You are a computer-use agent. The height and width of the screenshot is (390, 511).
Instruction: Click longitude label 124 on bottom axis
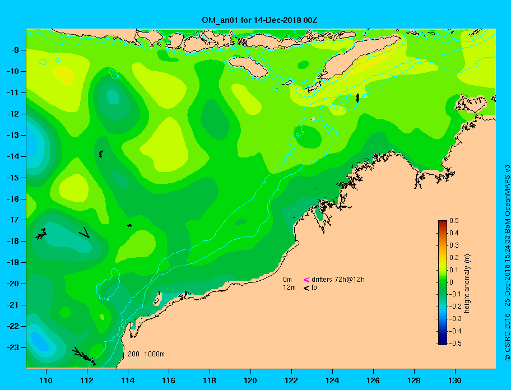coord(332,380)
